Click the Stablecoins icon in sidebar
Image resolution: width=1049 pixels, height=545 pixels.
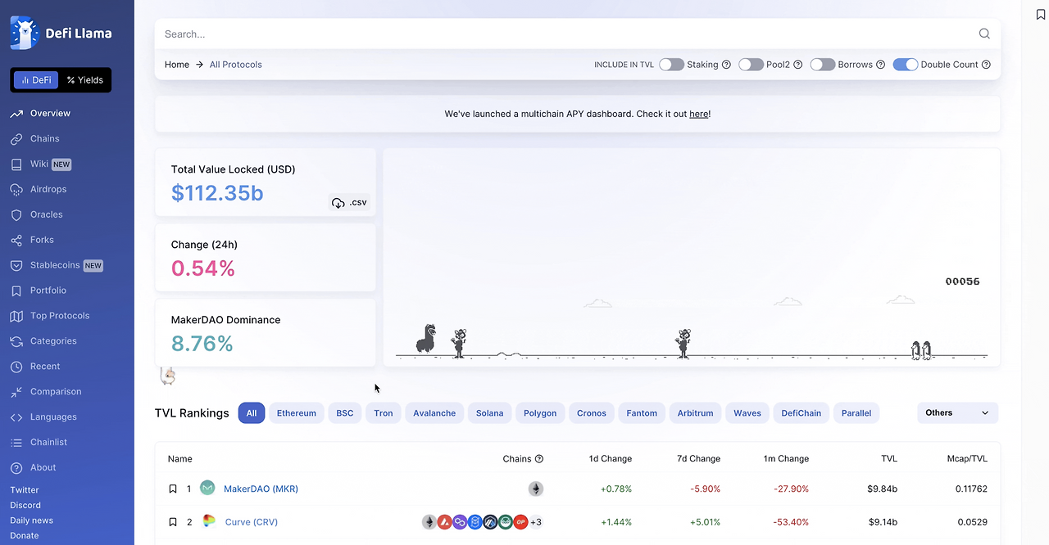pos(16,265)
